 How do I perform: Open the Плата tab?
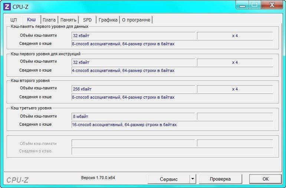49,20
